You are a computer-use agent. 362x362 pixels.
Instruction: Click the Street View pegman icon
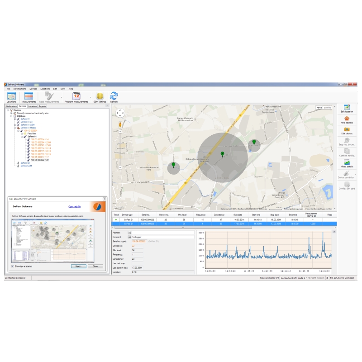[x=120, y=125]
